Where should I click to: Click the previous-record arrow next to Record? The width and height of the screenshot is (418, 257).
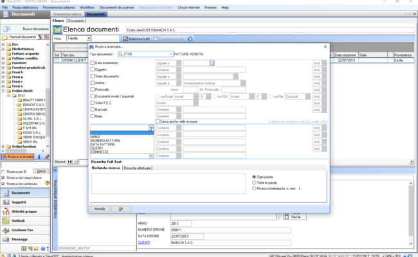[x=75, y=162]
